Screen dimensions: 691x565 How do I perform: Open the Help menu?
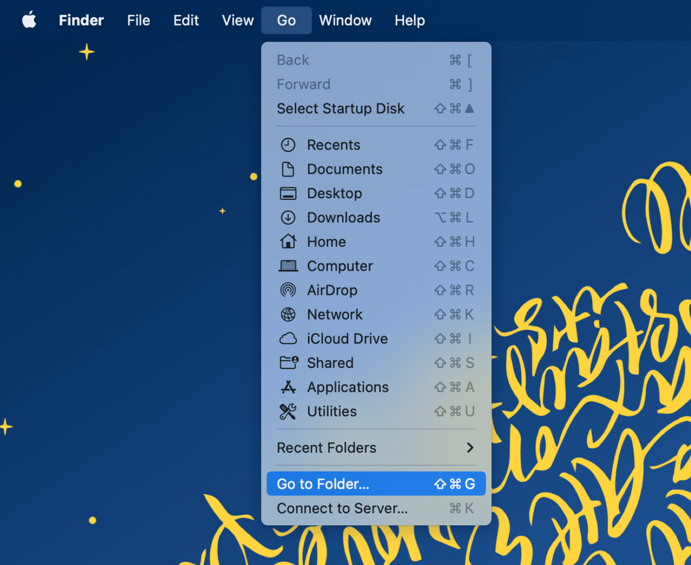[x=410, y=20]
